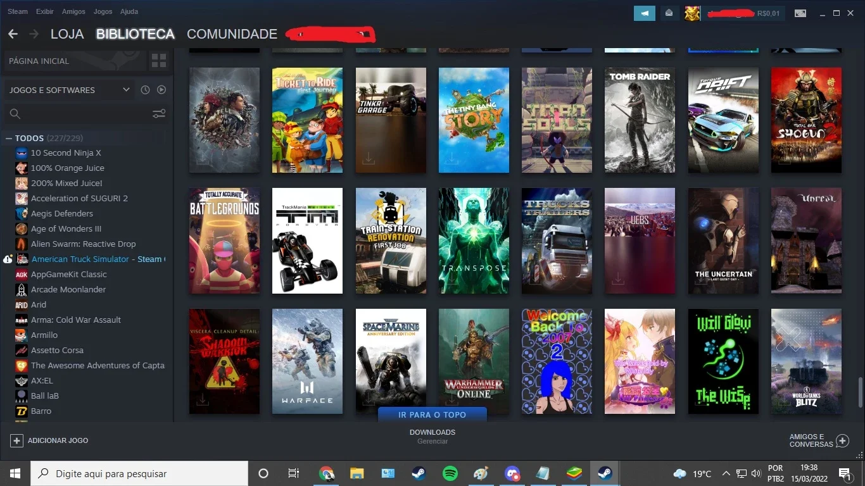Open the volume speaker tray icon

click(755, 473)
